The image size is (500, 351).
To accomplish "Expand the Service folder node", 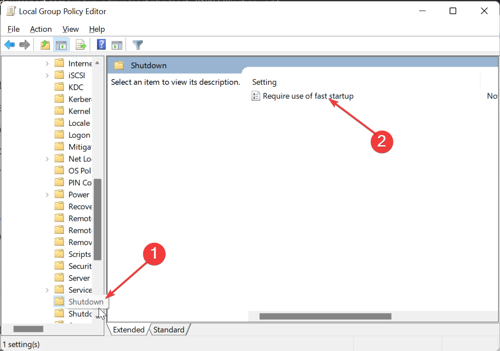I will point(47,290).
